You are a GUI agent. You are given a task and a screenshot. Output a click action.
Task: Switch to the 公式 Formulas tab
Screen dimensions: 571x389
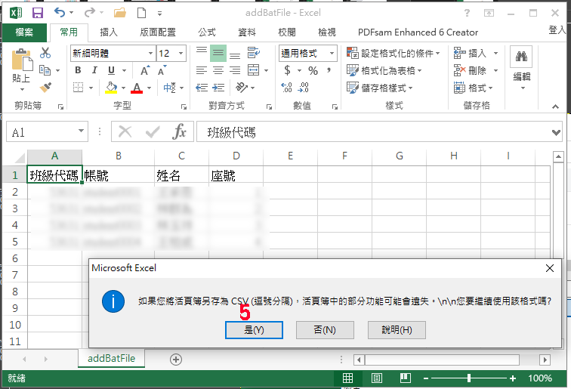pyautogui.click(x=207, y=32)
